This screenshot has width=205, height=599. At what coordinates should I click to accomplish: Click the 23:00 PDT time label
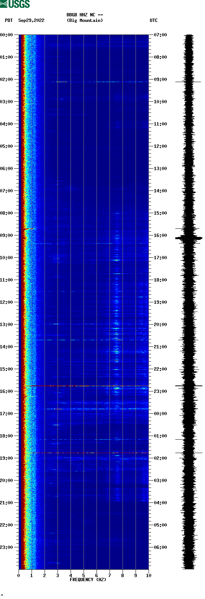(x=7, y=547)
